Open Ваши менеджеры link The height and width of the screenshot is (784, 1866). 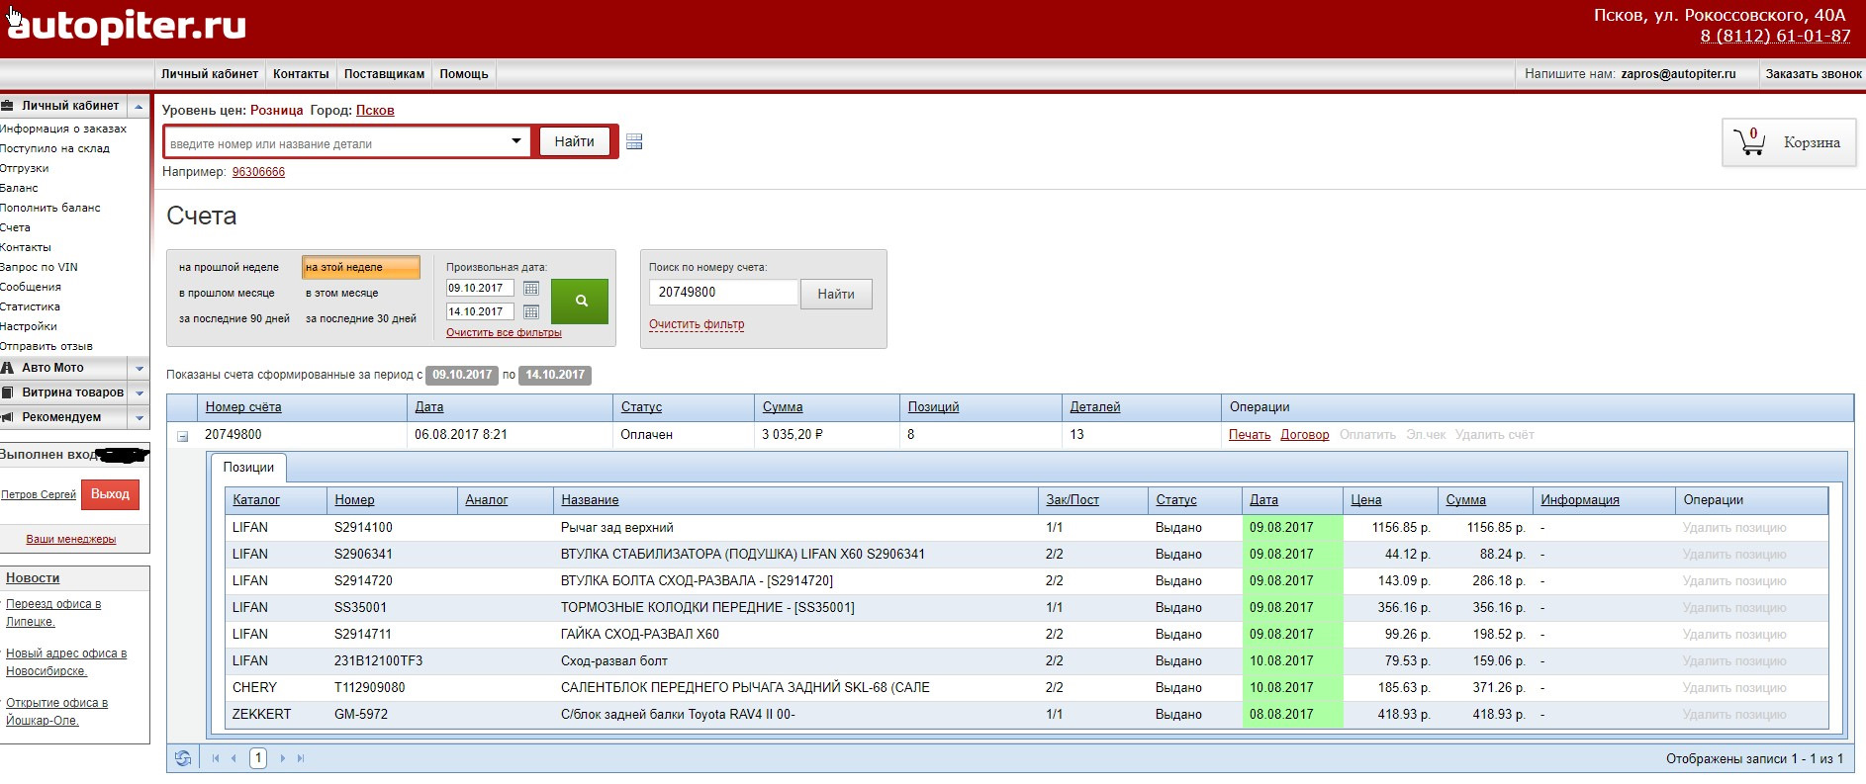(71, 539)
